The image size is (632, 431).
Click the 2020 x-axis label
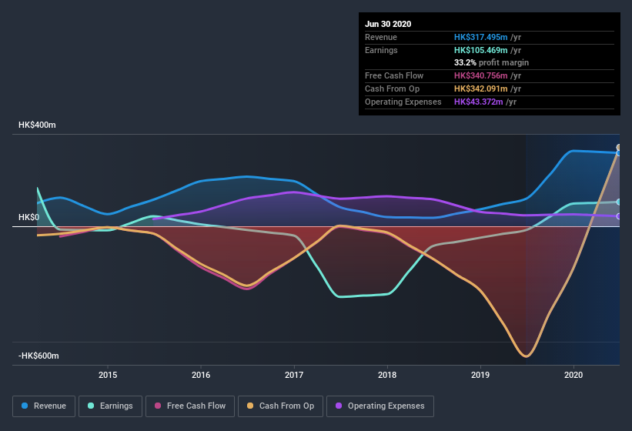click(x=573, y=375)
